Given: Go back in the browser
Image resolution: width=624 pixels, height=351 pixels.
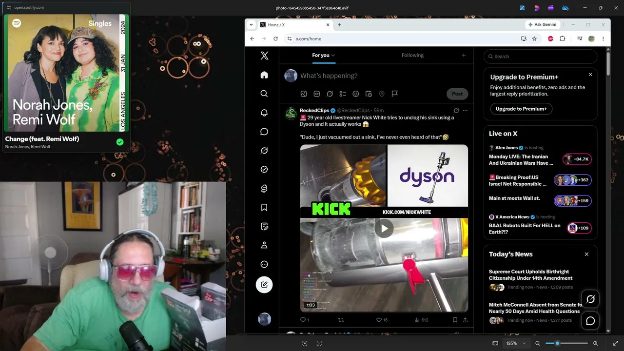Looking at the screenshot, I should pos(252,39).
